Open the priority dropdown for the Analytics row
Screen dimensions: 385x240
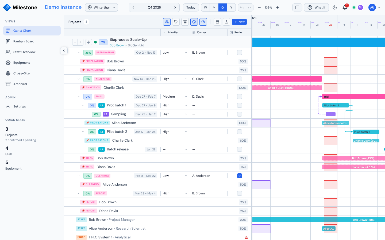tap(175, 79)
